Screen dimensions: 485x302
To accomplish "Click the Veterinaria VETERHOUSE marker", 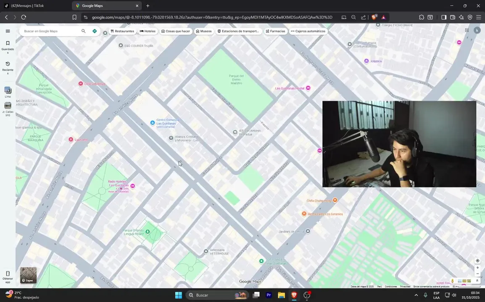I will [x=206, y=252].
